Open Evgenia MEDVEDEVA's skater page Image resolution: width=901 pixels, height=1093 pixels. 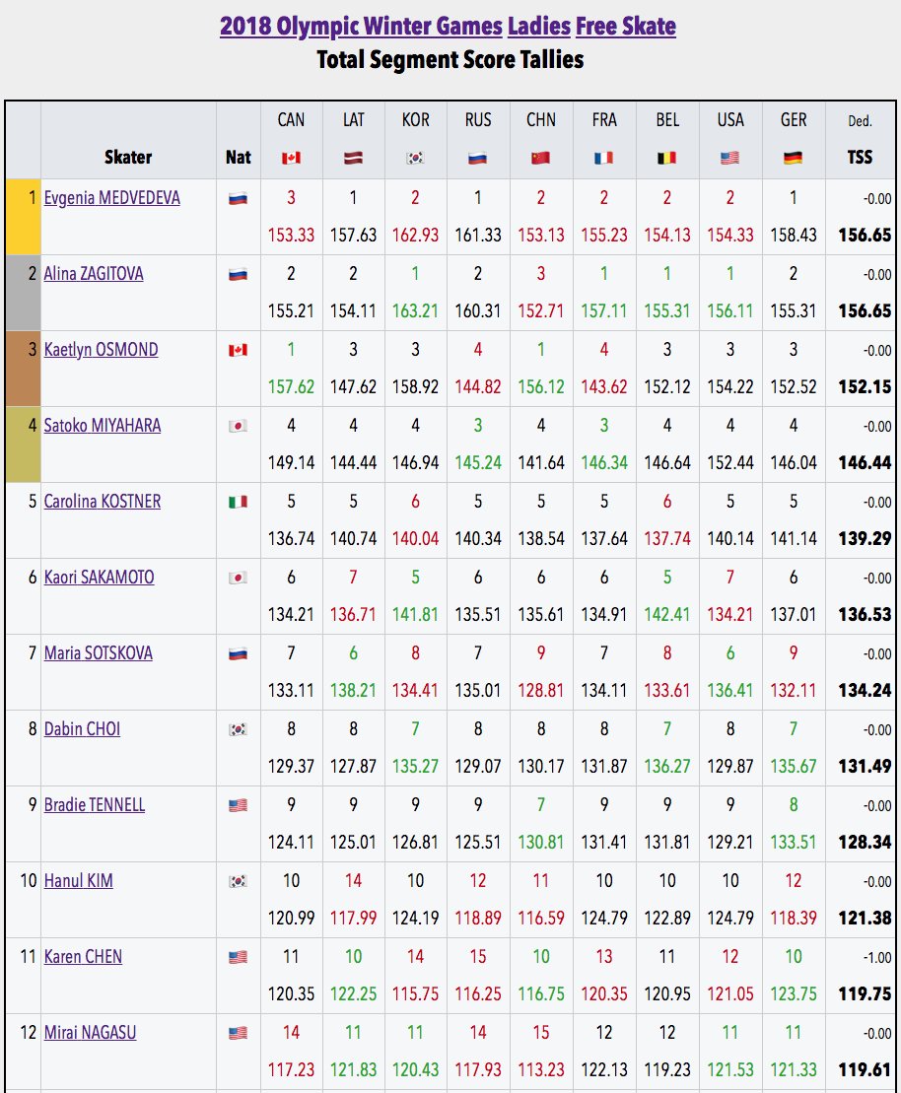[x=111, y=198]
